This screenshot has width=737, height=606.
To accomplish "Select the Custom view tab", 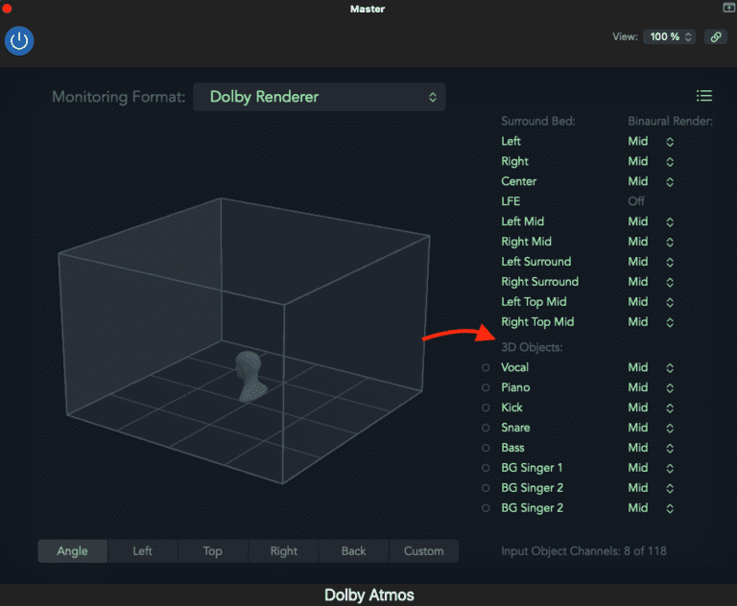I will (x=423, y=551).
